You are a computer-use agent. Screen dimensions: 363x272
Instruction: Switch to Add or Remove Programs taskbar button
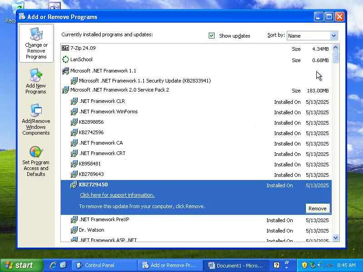pos(170,265)
